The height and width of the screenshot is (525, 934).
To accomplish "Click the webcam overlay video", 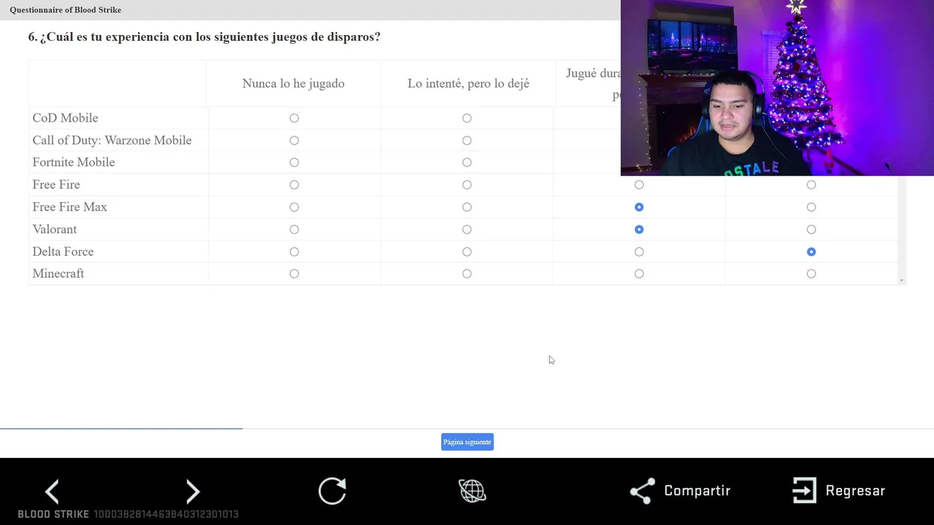I will pos(777,87).
